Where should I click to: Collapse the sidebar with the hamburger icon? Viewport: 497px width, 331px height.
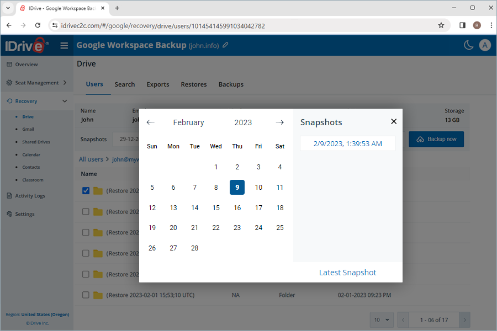[64, 45]
